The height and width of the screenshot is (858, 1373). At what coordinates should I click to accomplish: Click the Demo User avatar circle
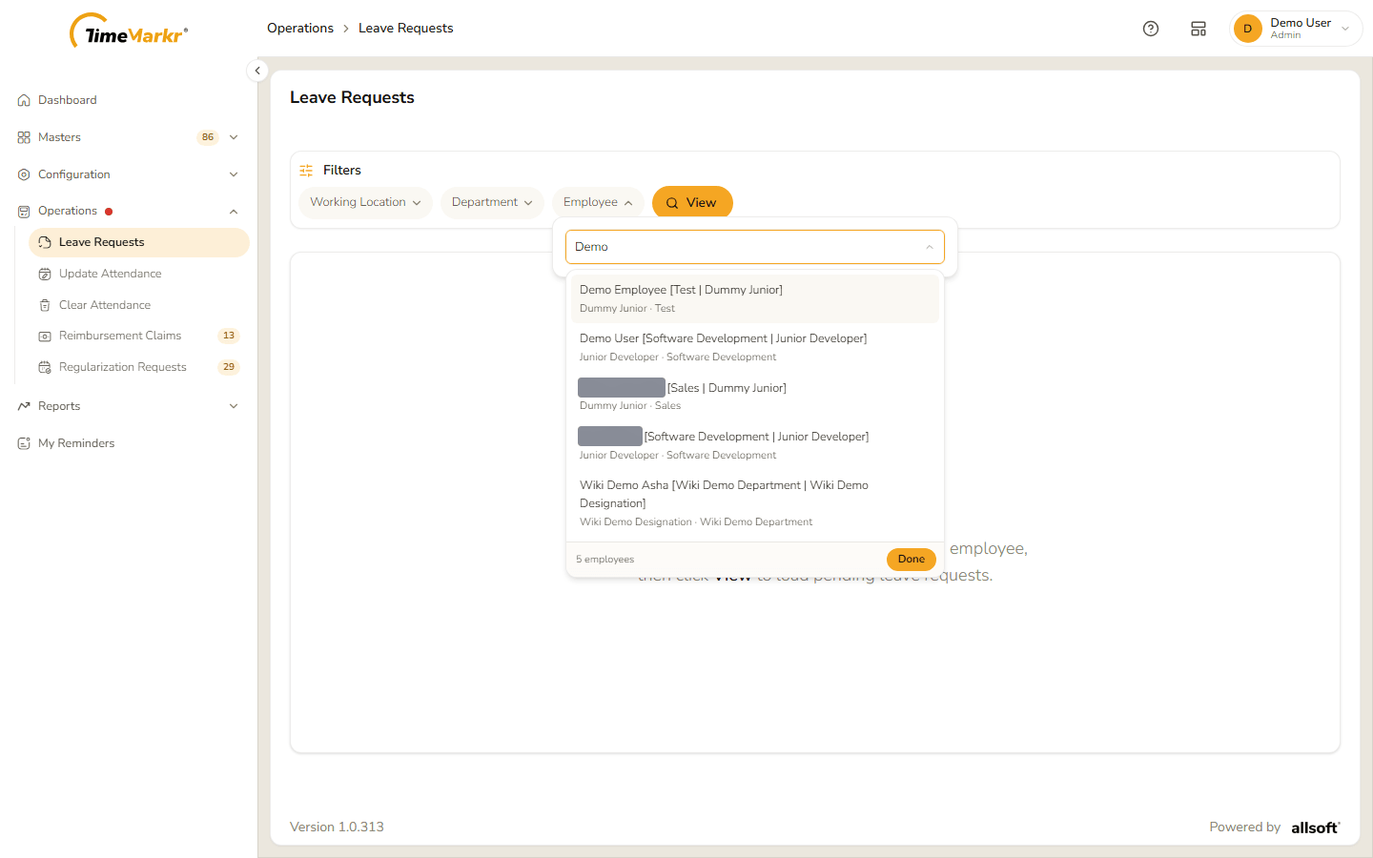[1247, 29]
